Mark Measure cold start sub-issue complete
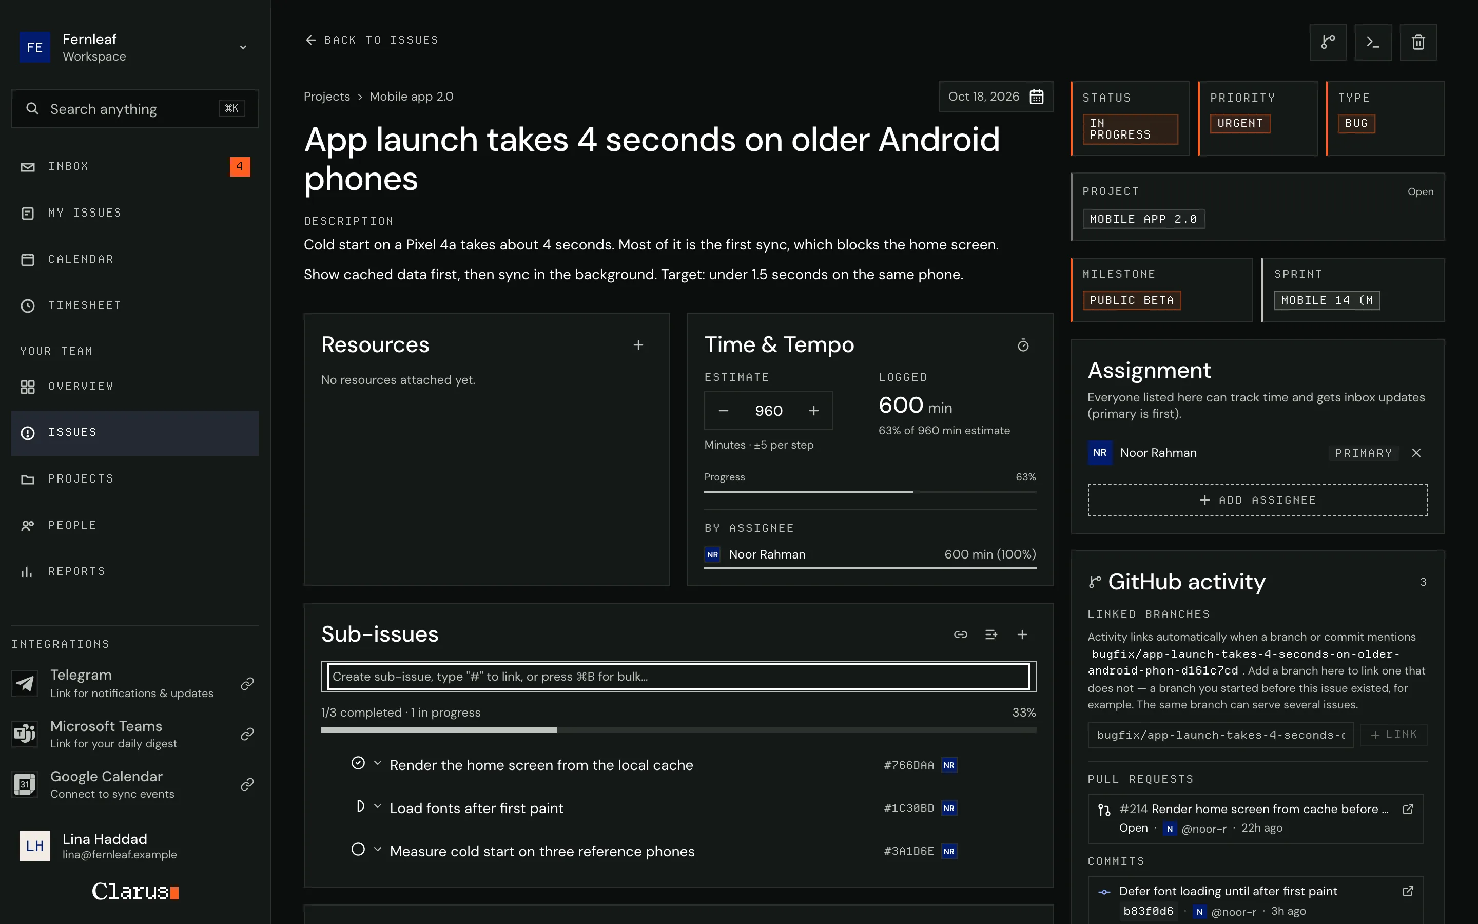 pyautogui.click(x=359, y=850)
